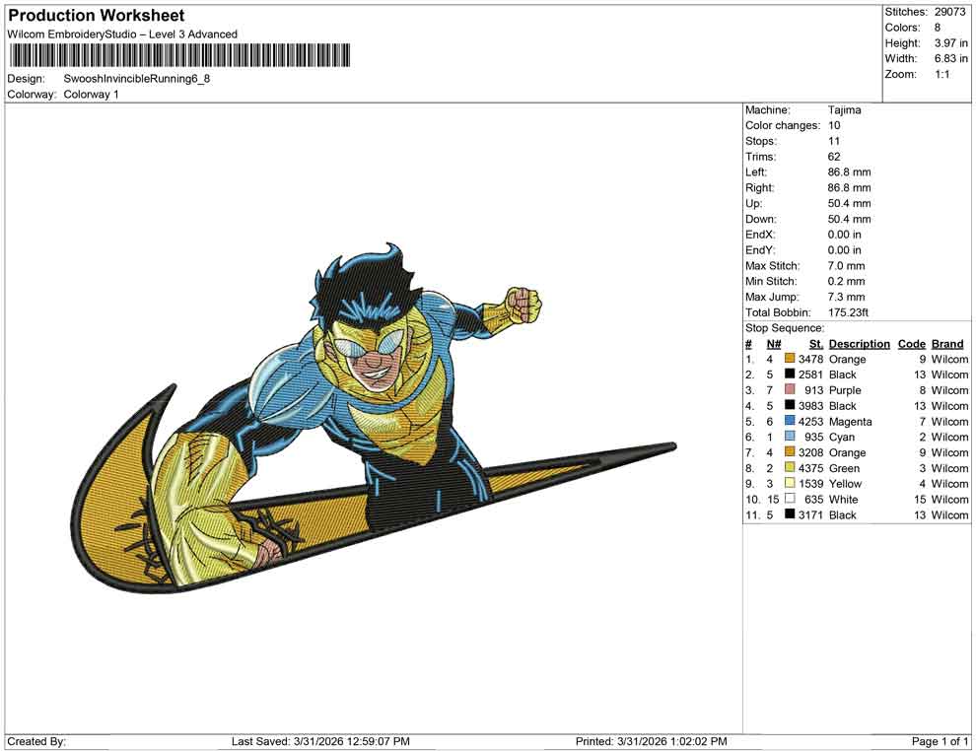Click the 'Green' description in stop 8
This screenshot has width=976, height=751.
pyautogui.click(x=845, y=468)
